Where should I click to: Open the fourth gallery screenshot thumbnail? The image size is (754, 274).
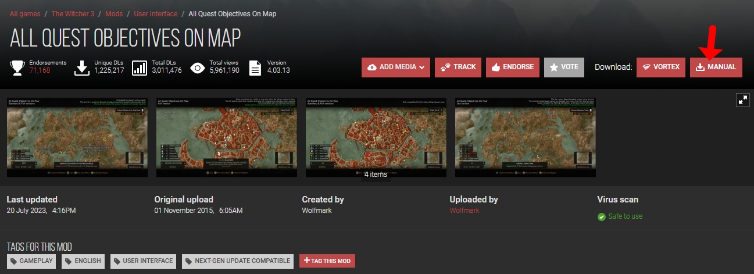coord(525,137)
